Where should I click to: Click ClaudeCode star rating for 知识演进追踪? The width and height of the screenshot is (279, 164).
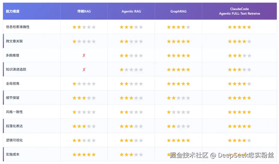coord(239,70)
